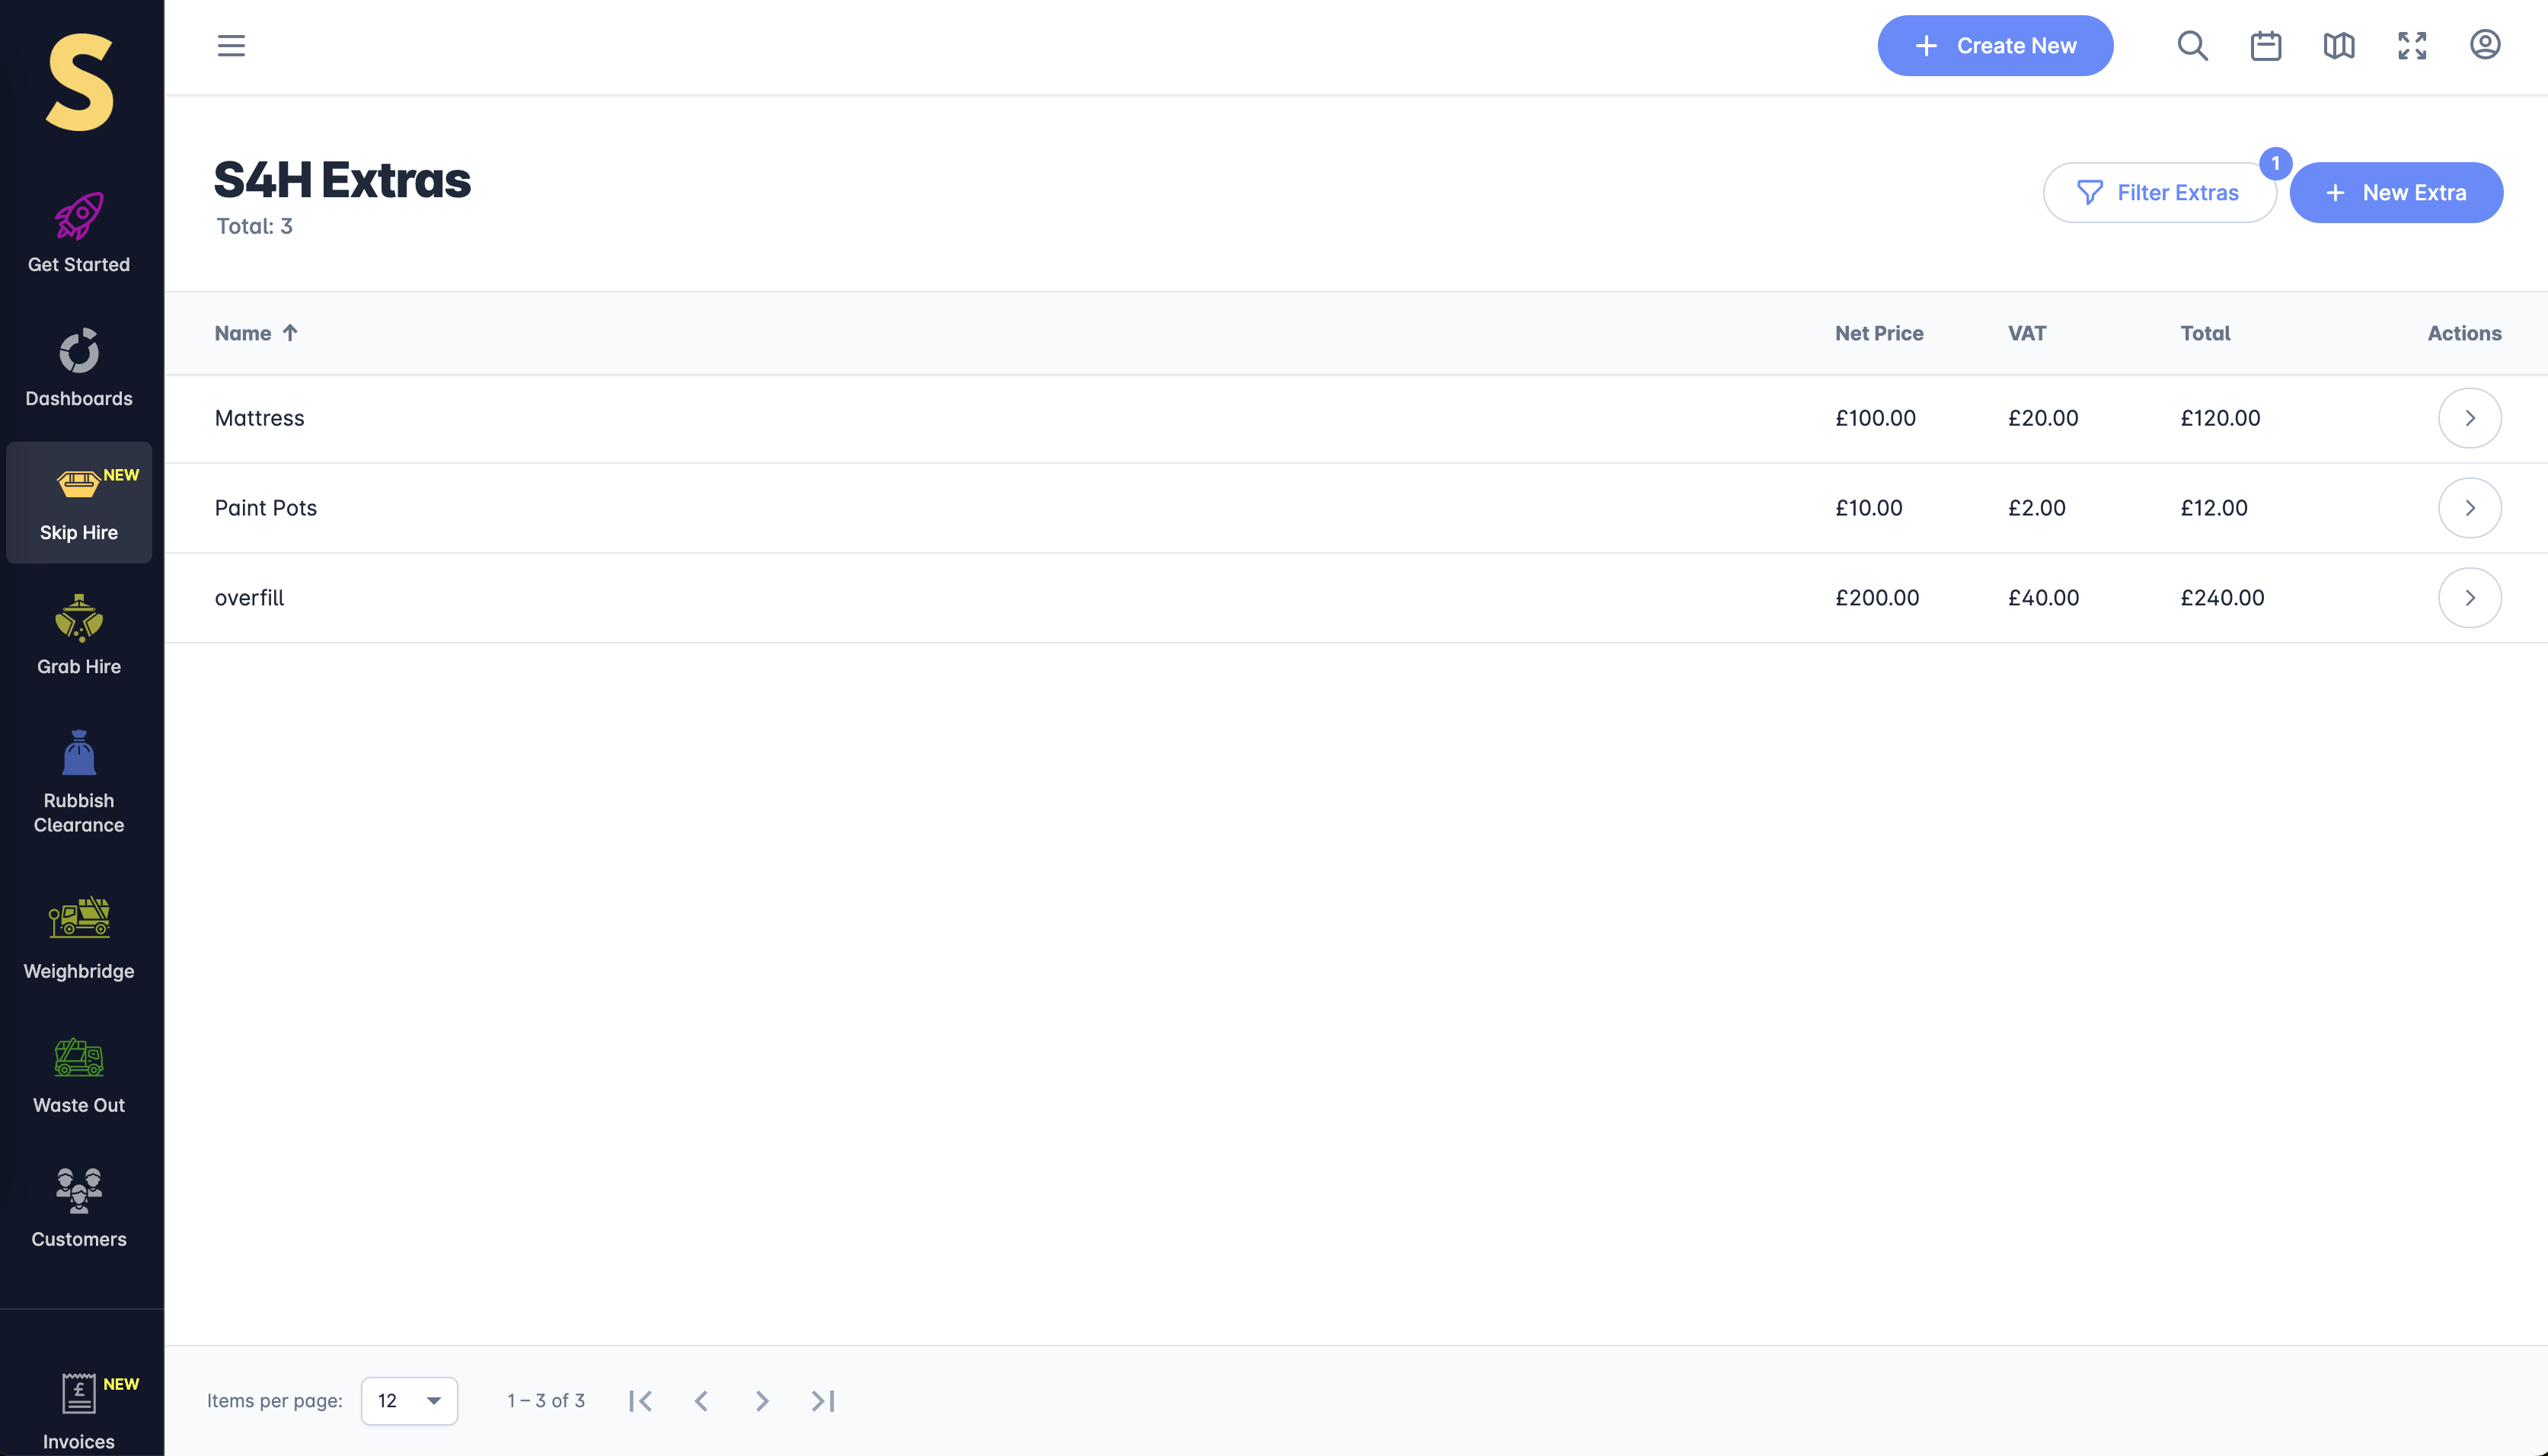Screen dimensions: 2548x1456
Task: Open Rubbish Clearance in the sidebar
Action: (79, 781)
